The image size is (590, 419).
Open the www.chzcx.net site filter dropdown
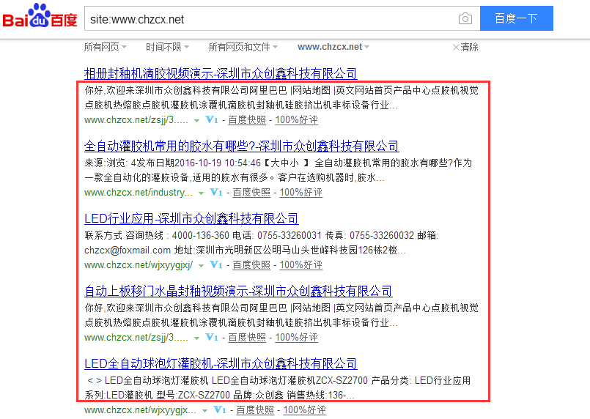point(333,47)
